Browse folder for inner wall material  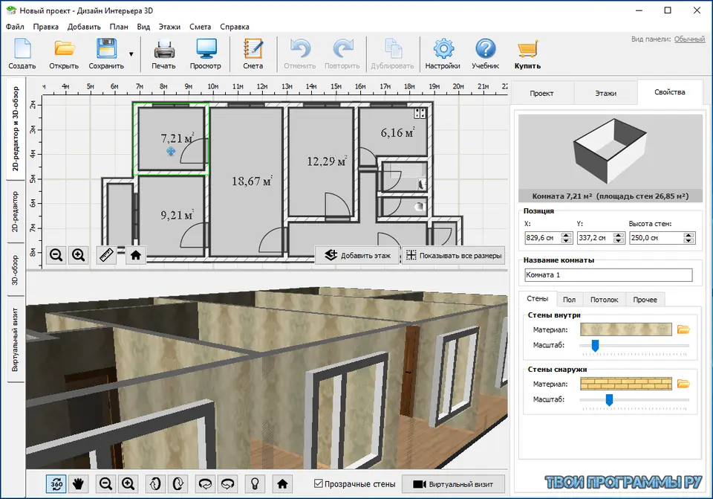(683, 329)
